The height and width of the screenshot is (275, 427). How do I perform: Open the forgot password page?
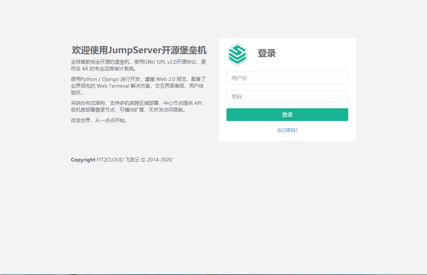click(x=287, y=130)
